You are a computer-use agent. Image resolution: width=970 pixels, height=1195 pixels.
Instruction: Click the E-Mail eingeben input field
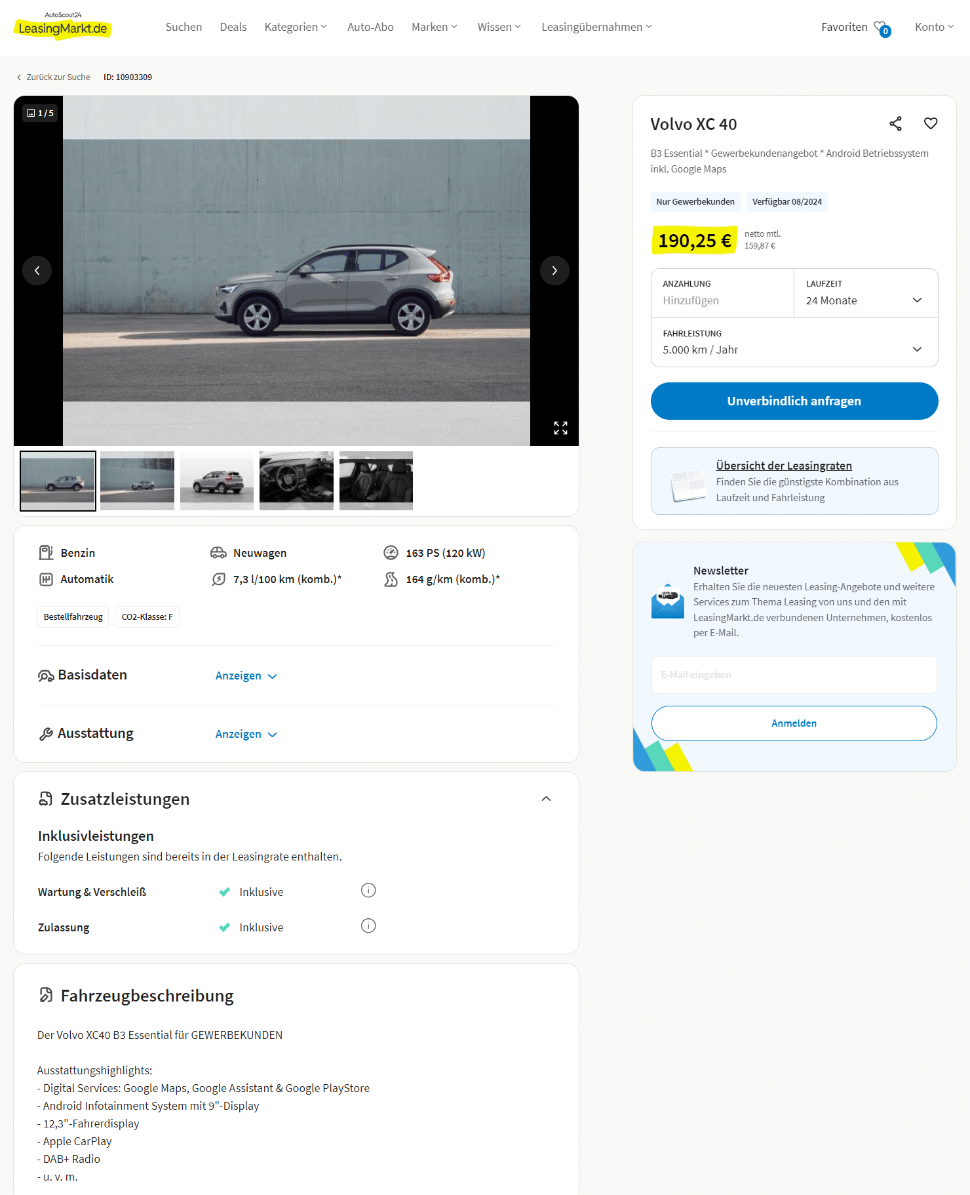coord(794,675)
